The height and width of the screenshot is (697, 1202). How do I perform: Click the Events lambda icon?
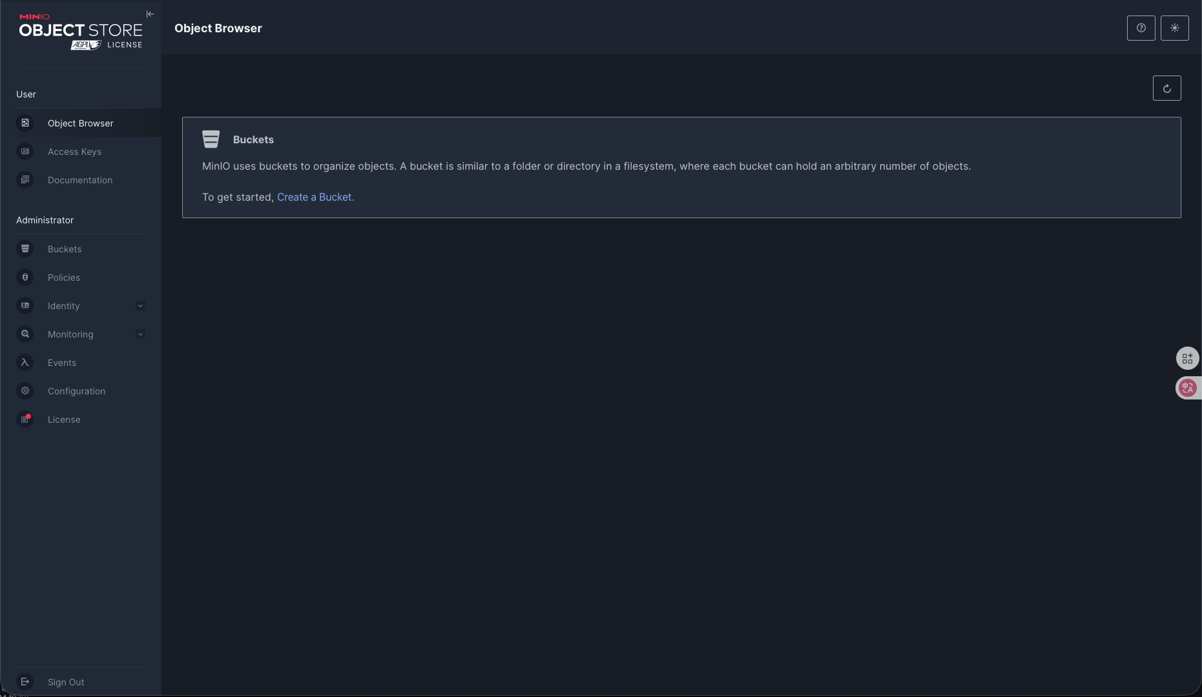coord(25,363)
